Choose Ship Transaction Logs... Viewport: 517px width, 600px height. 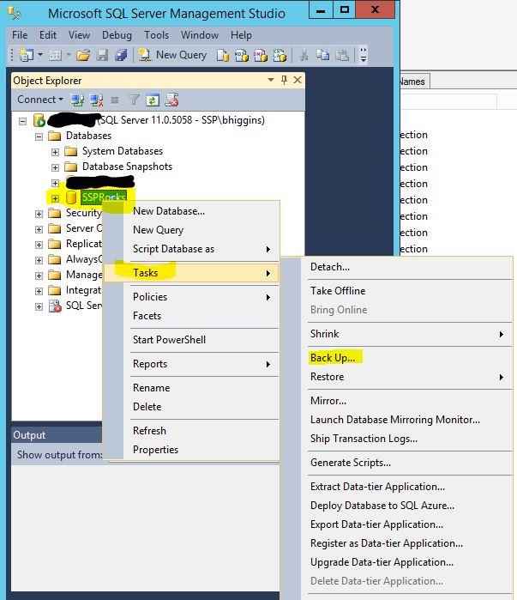point(364,439)
